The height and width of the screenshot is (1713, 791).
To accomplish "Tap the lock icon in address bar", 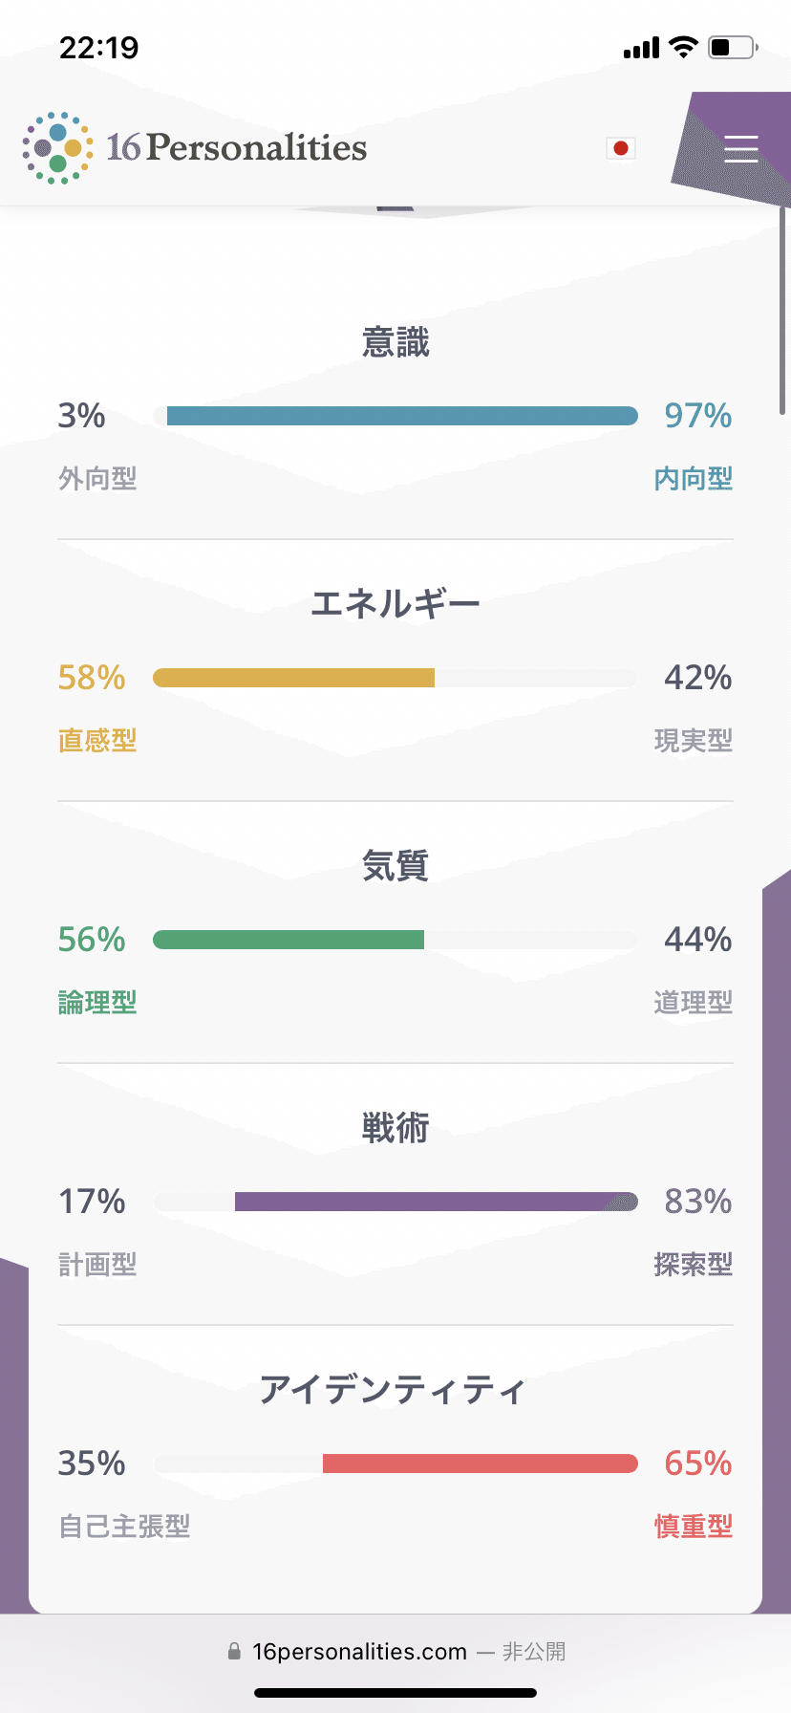I will (x=234, y=1652).
